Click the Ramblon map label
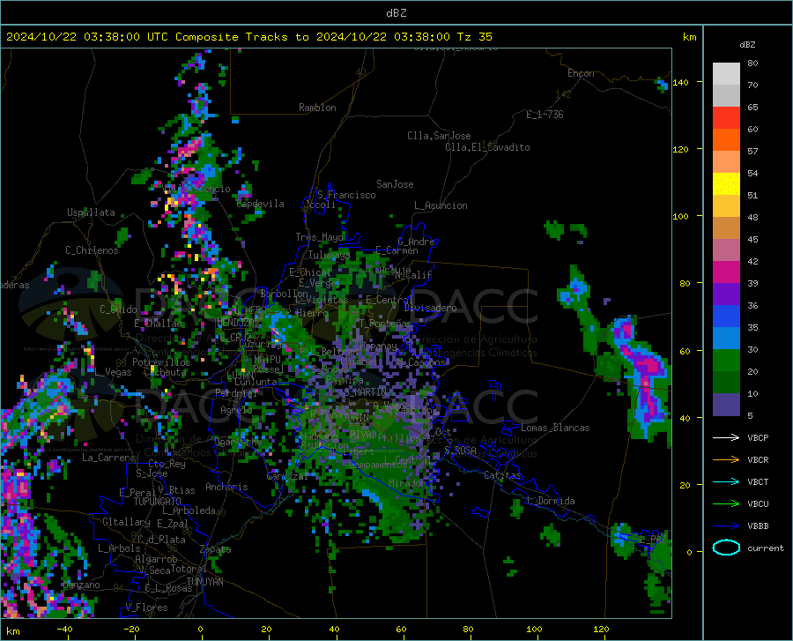Screen dimensions: 793x641 [317, 108]
